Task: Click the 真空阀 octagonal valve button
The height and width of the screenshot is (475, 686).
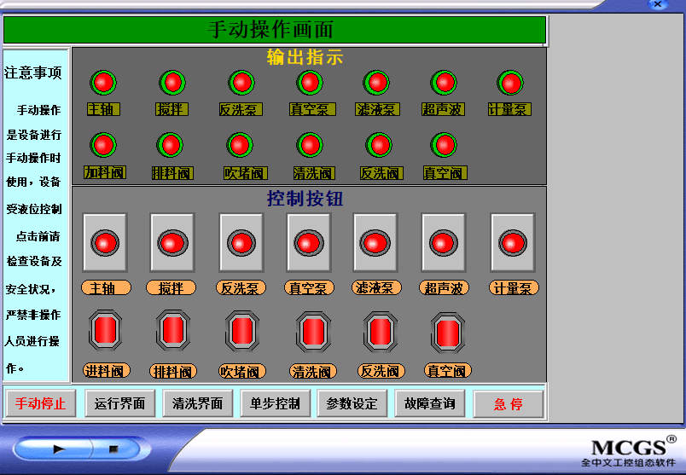Action: point(447,331)
